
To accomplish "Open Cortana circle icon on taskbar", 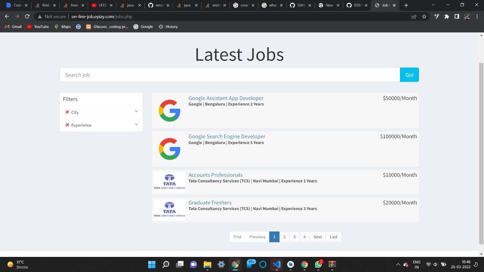I will (x=263, y=264).
